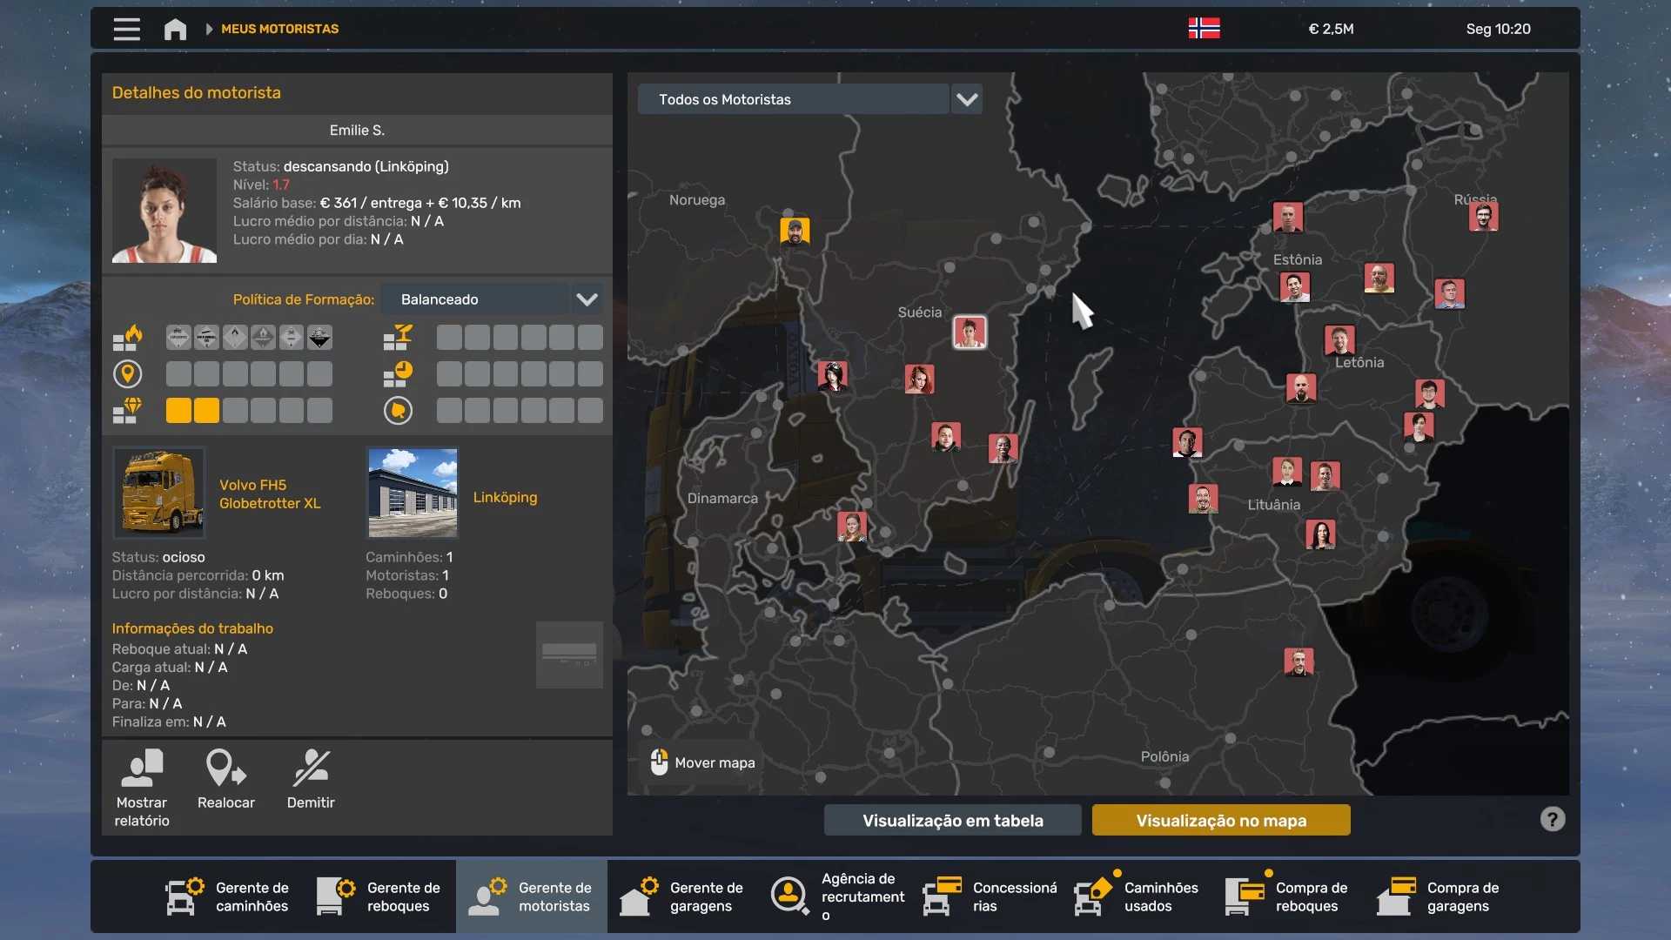Click the Norwegian flag icon
Screen dimensions: 1671x940
click(x=1204, y=29)
